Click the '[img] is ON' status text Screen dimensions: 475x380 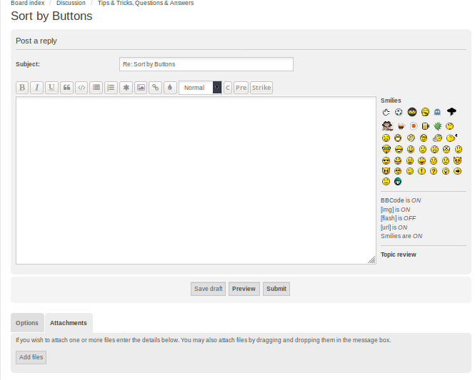click(x=395, y=210)
